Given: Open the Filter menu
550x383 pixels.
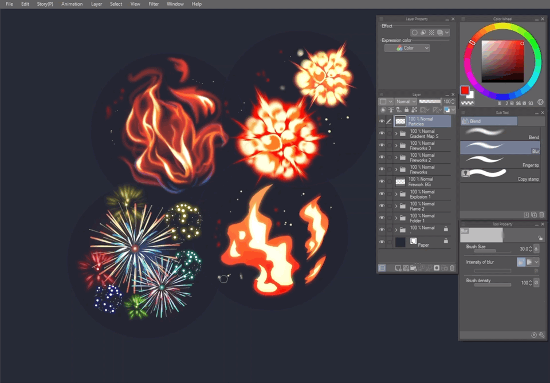Looking at the screenshot, I should point(154,4).
